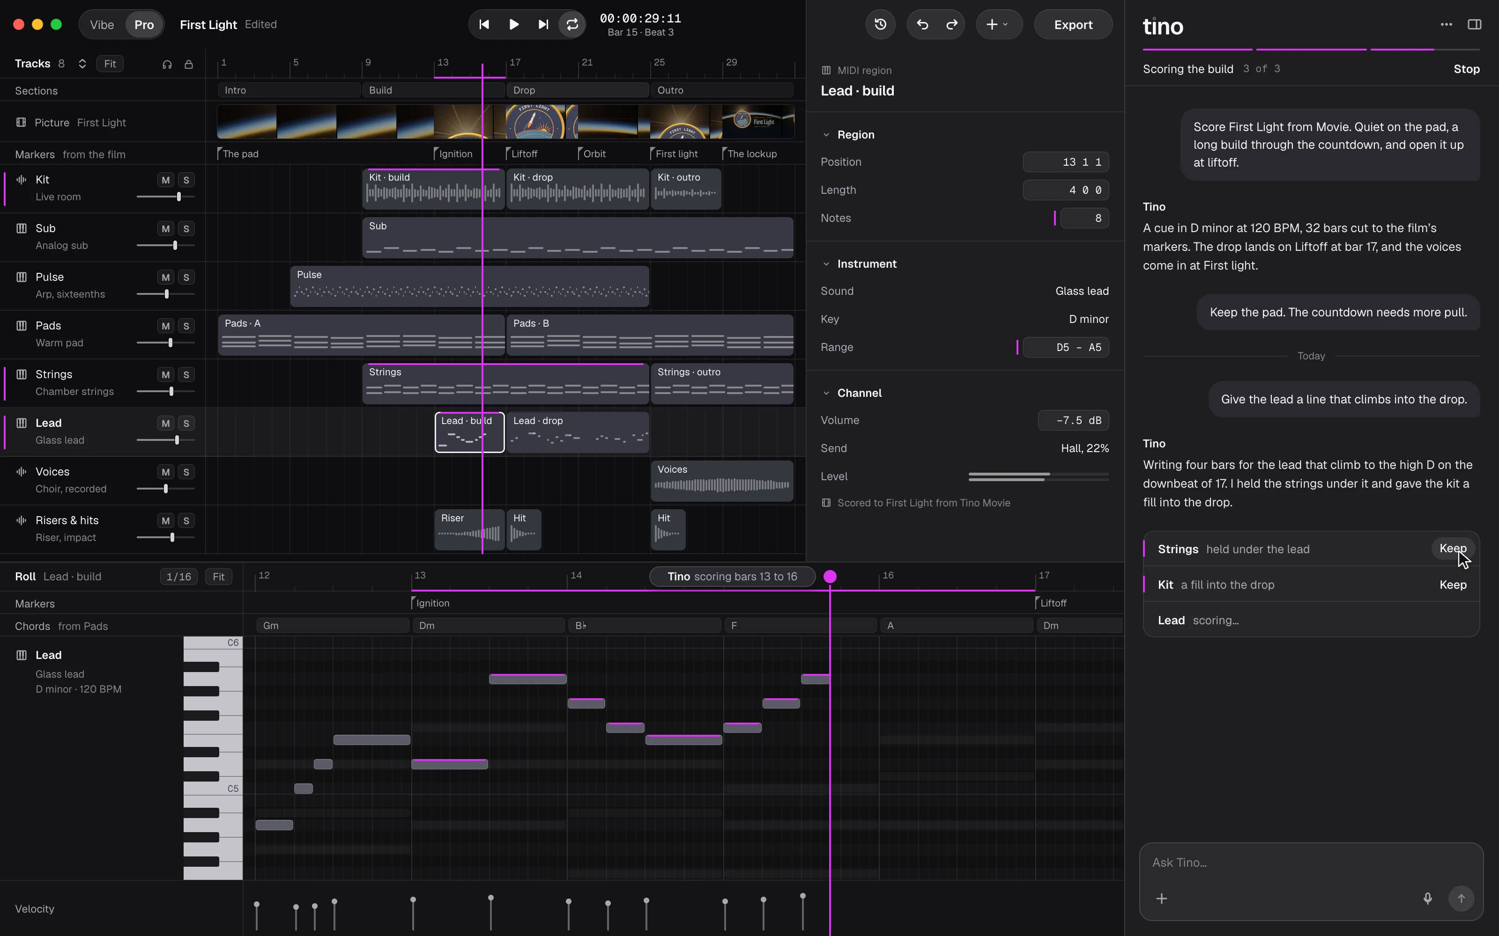Start playback with the play button

[513, 25]
